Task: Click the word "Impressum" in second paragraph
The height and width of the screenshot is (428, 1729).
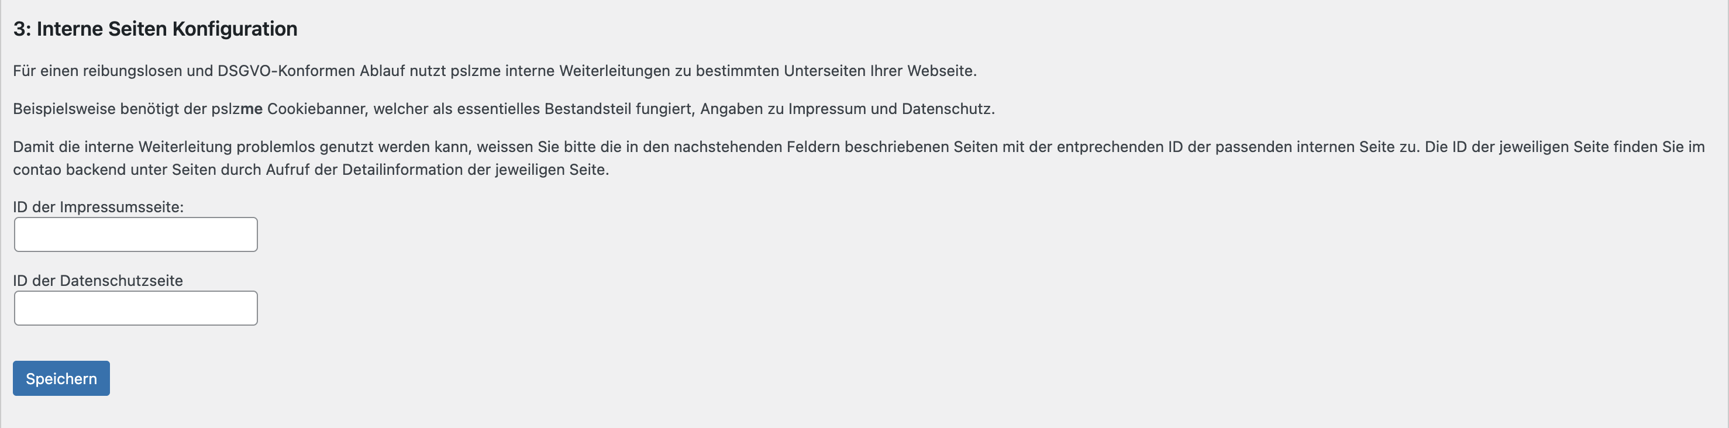Action: tap(827, 109)
